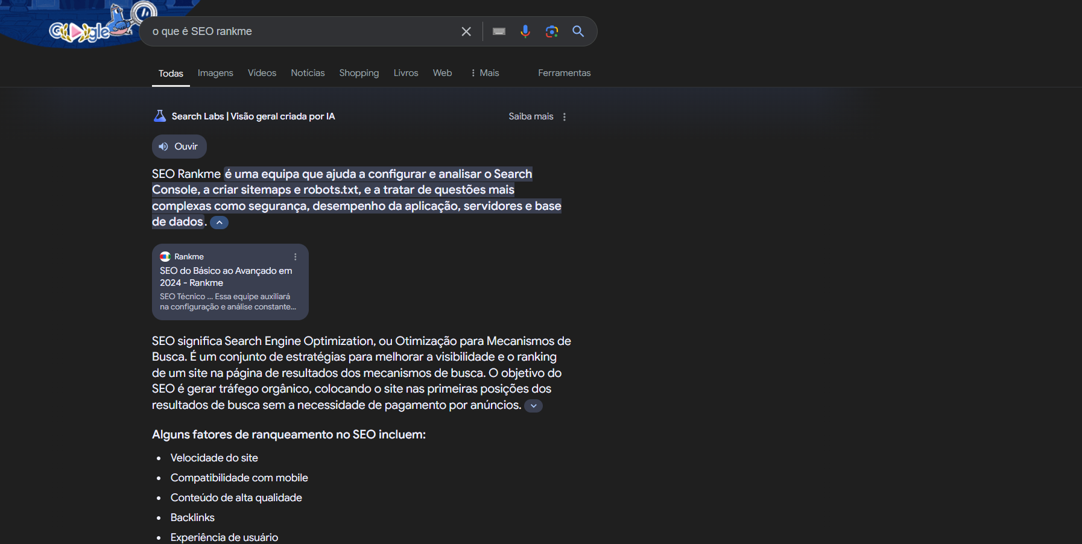The width and height of the screenshot is (1082, 544).
Task: Open the Saiba mais link
Action: click(531, 116)
